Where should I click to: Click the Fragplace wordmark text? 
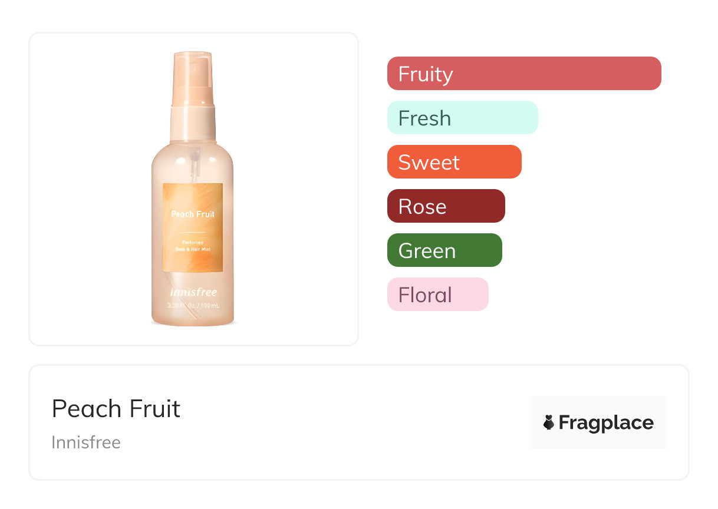coord(605,423)
